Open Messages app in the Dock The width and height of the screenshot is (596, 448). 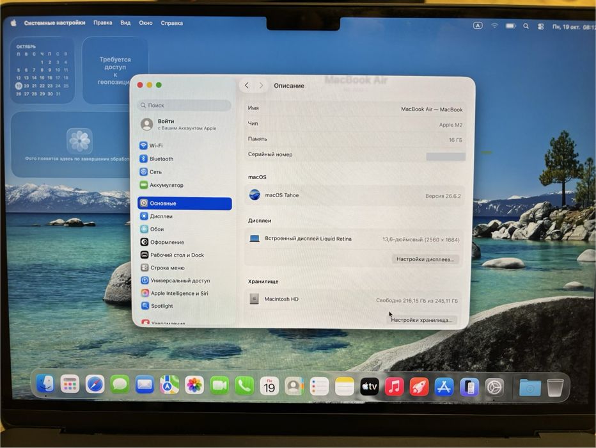120,385
